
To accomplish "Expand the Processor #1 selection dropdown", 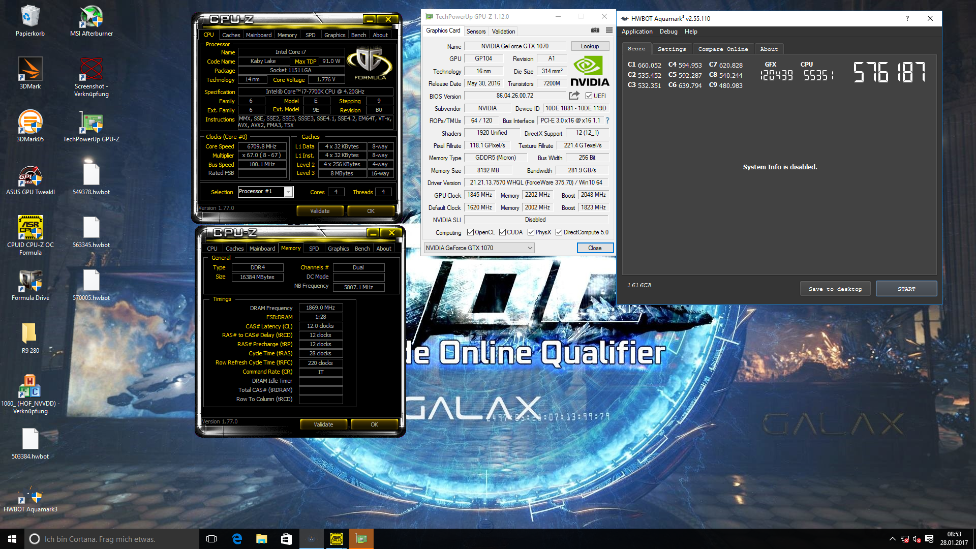I will [288, 192].
